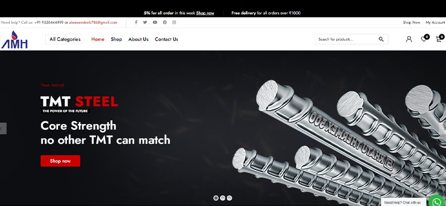This screenshot has width=446, height=206.
Task: Select the third carousel dot
Action: (x=229, y=198)
